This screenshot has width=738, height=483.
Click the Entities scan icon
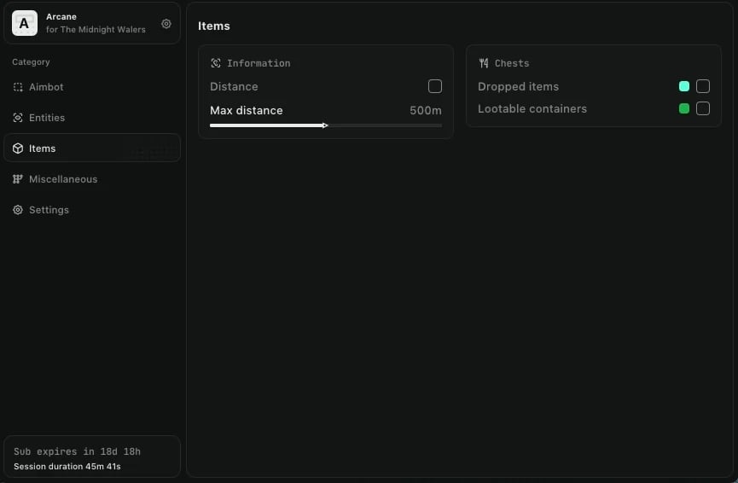pyautogui.click(x=18, y=118)
